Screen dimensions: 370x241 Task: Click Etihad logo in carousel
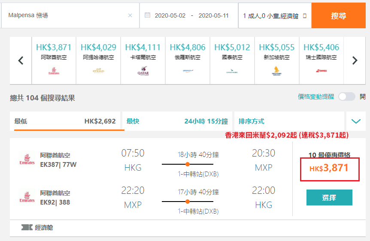[98, 71]
